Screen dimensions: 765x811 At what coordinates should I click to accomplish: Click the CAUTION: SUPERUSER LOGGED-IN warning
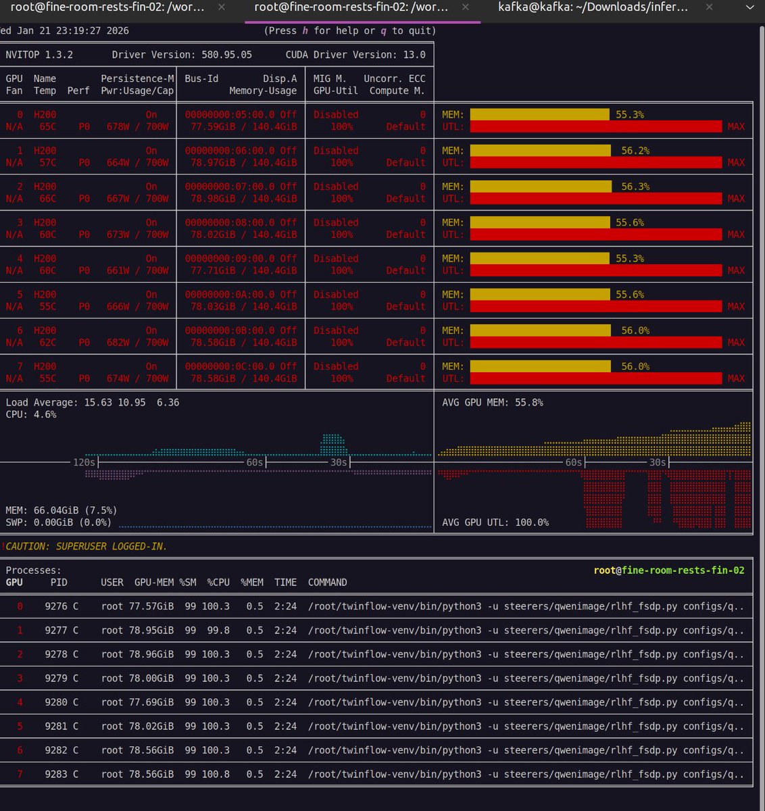pos(86,546)
